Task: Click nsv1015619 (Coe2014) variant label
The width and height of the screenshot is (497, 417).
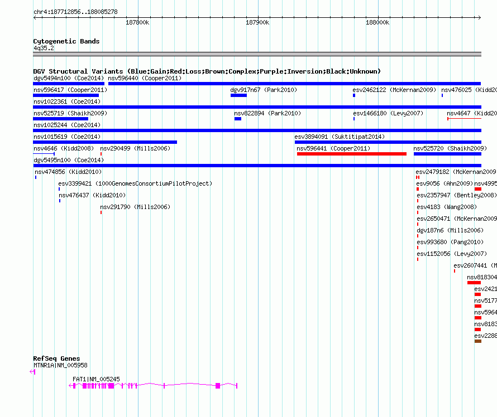Action: pos(67,137)
